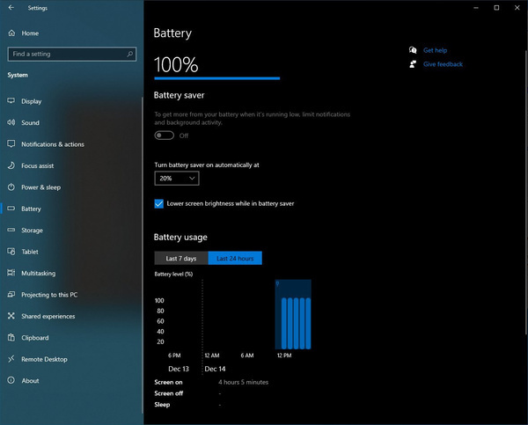Toggle the Battery saver switch

pyautogui.click(x=164, y=136)
